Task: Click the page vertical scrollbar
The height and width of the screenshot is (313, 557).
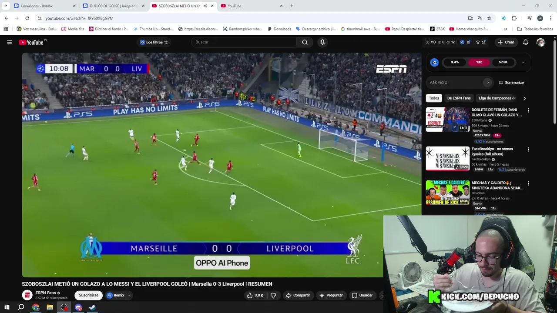Action: 554,82
